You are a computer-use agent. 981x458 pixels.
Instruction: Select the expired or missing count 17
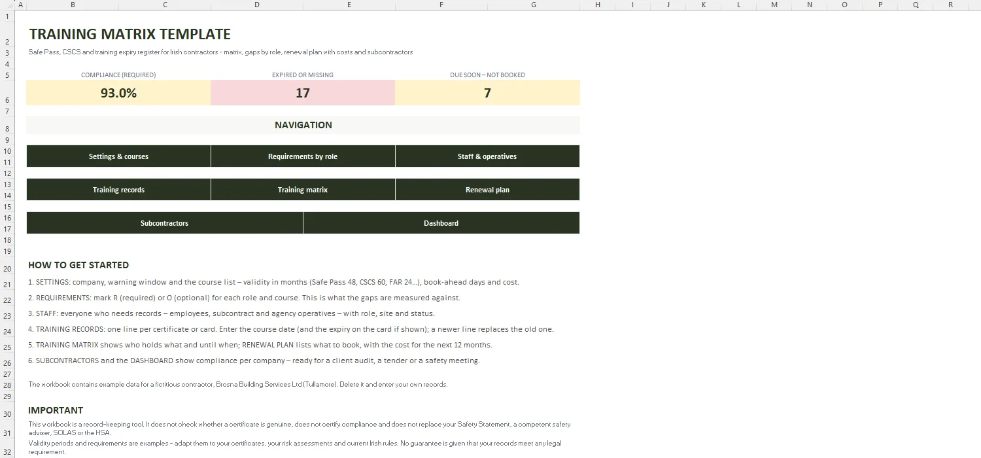coord(303,93)
